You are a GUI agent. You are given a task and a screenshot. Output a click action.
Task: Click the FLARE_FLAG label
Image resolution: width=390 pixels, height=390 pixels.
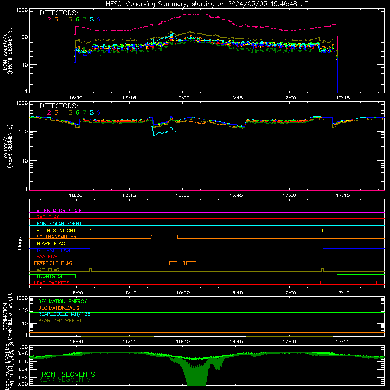(x=51, y=243)
